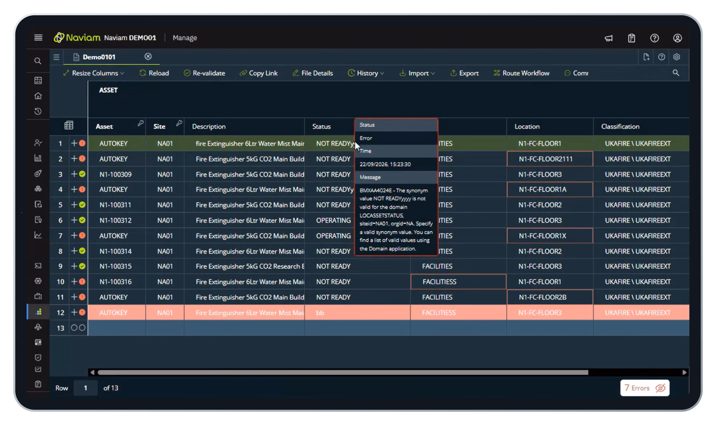This screenshot has height=425, width=716.
Task: Expand the Resize Columns dropdown
Action: tap(94, 73)
